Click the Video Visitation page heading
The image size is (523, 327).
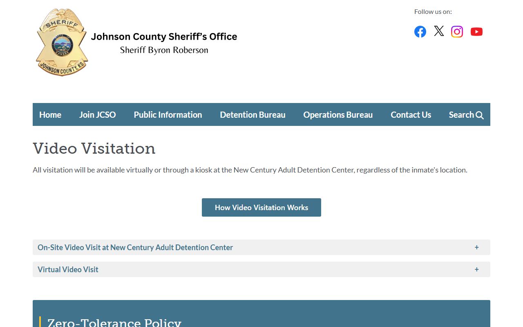[94, 148]
